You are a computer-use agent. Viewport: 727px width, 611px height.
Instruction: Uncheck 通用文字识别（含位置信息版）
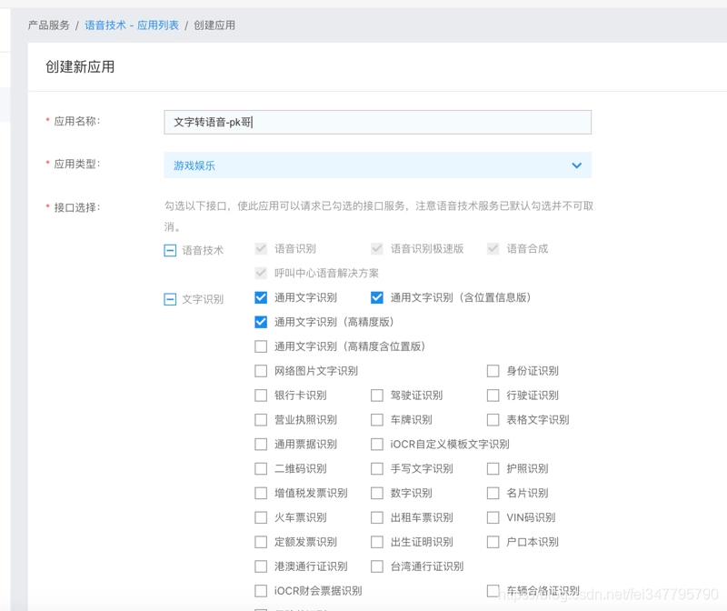click(x=376, y=297)
